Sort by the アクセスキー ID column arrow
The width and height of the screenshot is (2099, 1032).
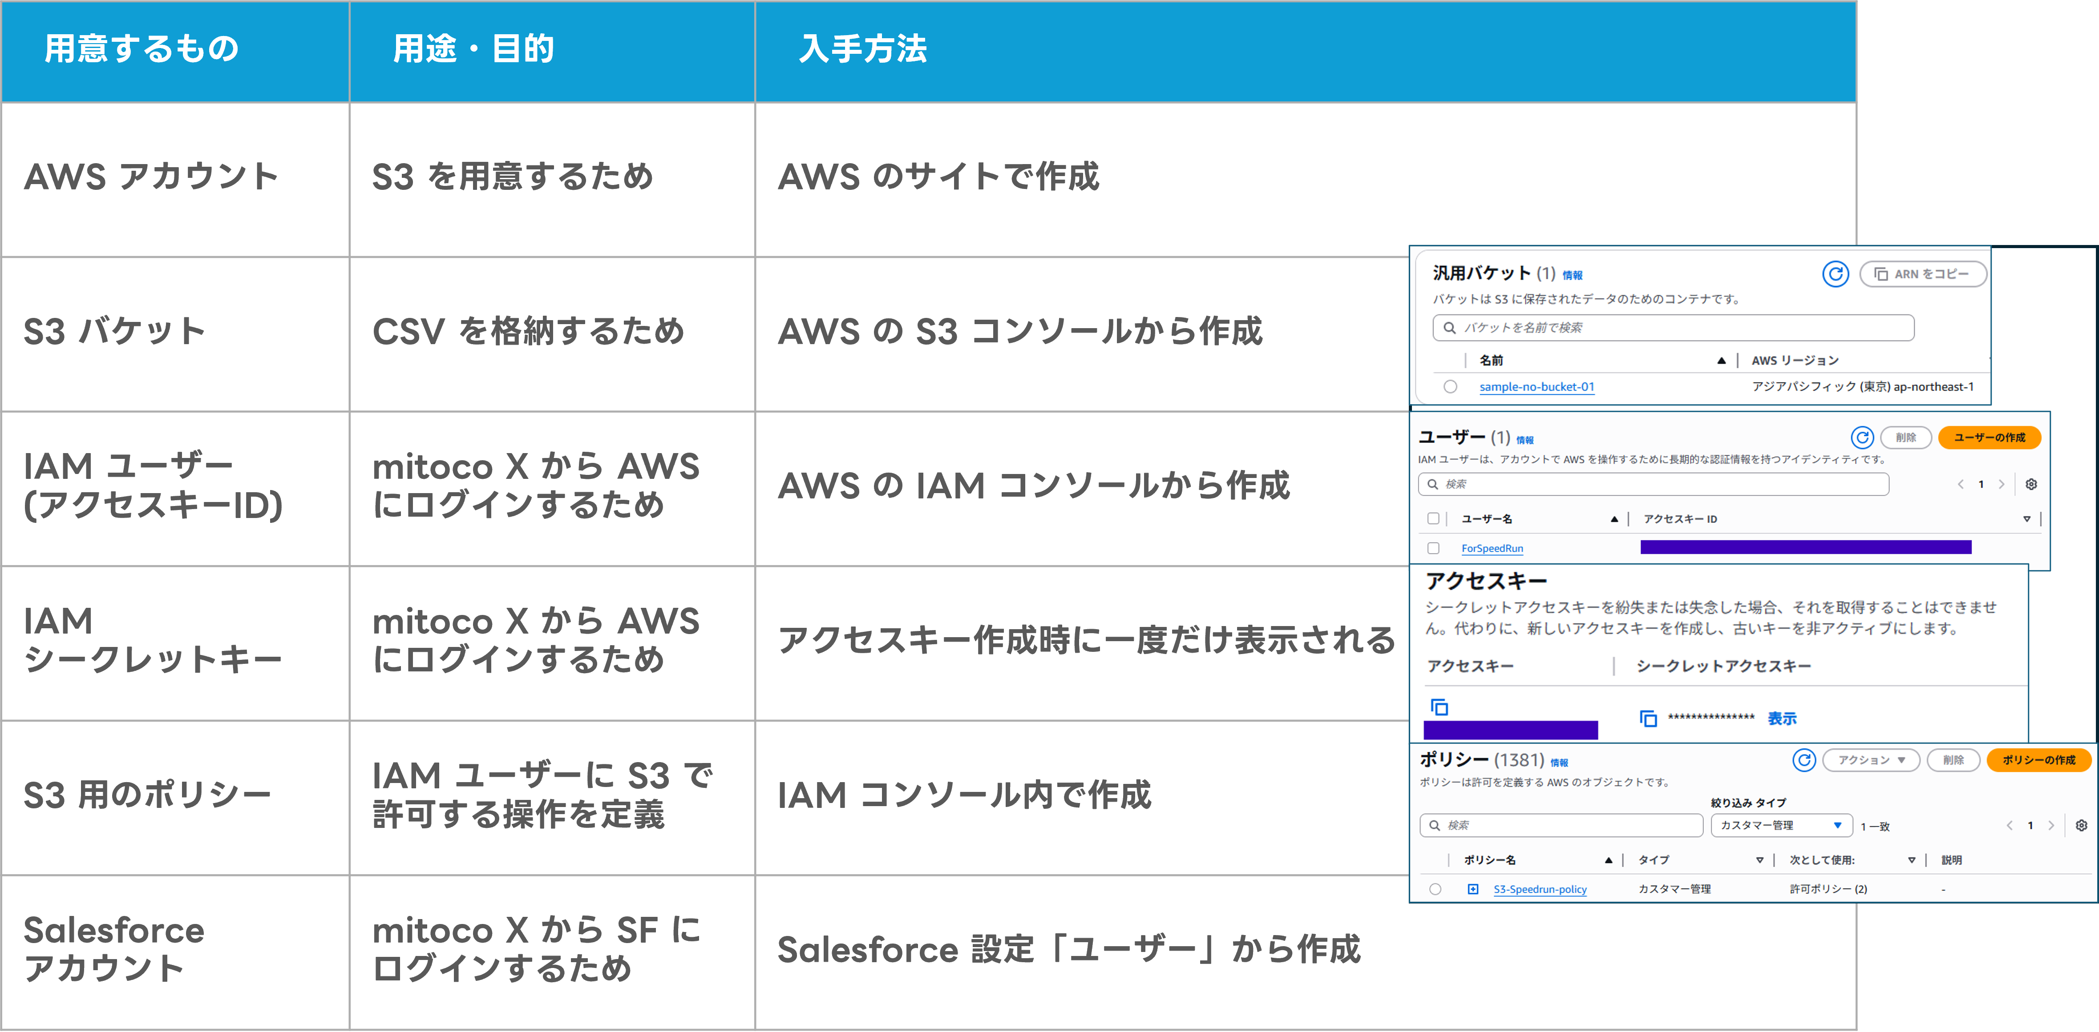pyautogui.click(x=2026, y=519)
